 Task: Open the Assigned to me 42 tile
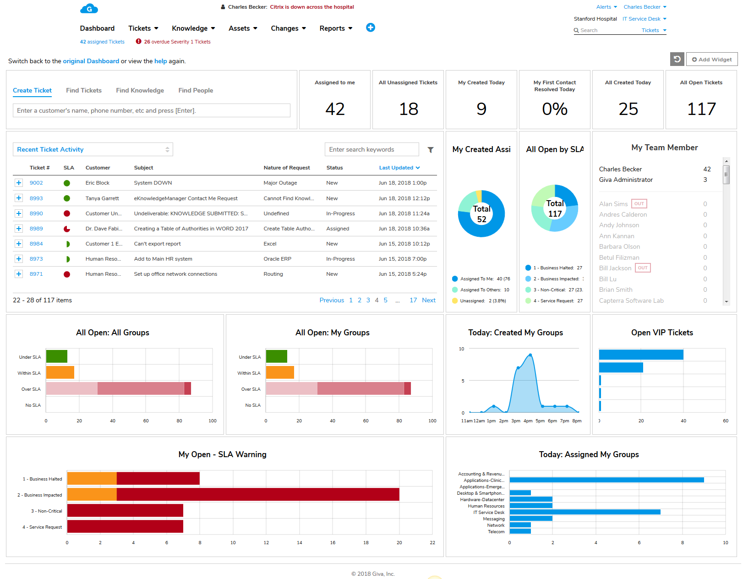coord(335,99)
